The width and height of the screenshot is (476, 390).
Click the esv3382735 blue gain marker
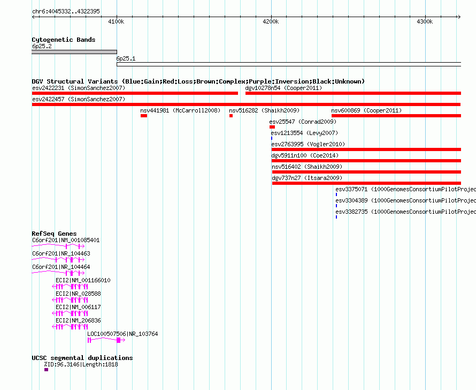click(336, 217)
